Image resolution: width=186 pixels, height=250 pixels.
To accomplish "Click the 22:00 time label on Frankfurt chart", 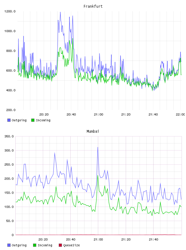I will click(x=180, y=115).
